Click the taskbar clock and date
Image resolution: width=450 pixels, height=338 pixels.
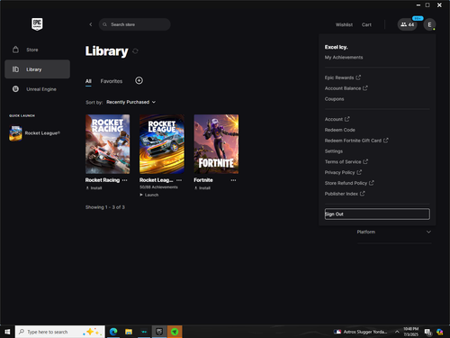(410, 332)
